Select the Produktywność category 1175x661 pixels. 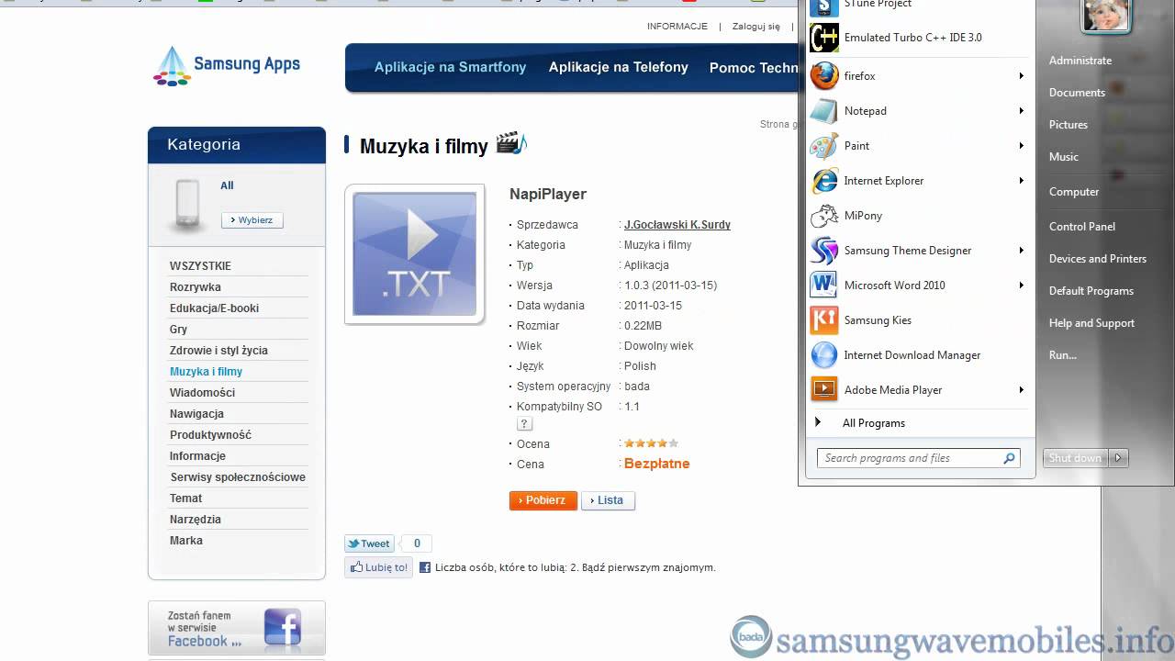tap(210, 435)
